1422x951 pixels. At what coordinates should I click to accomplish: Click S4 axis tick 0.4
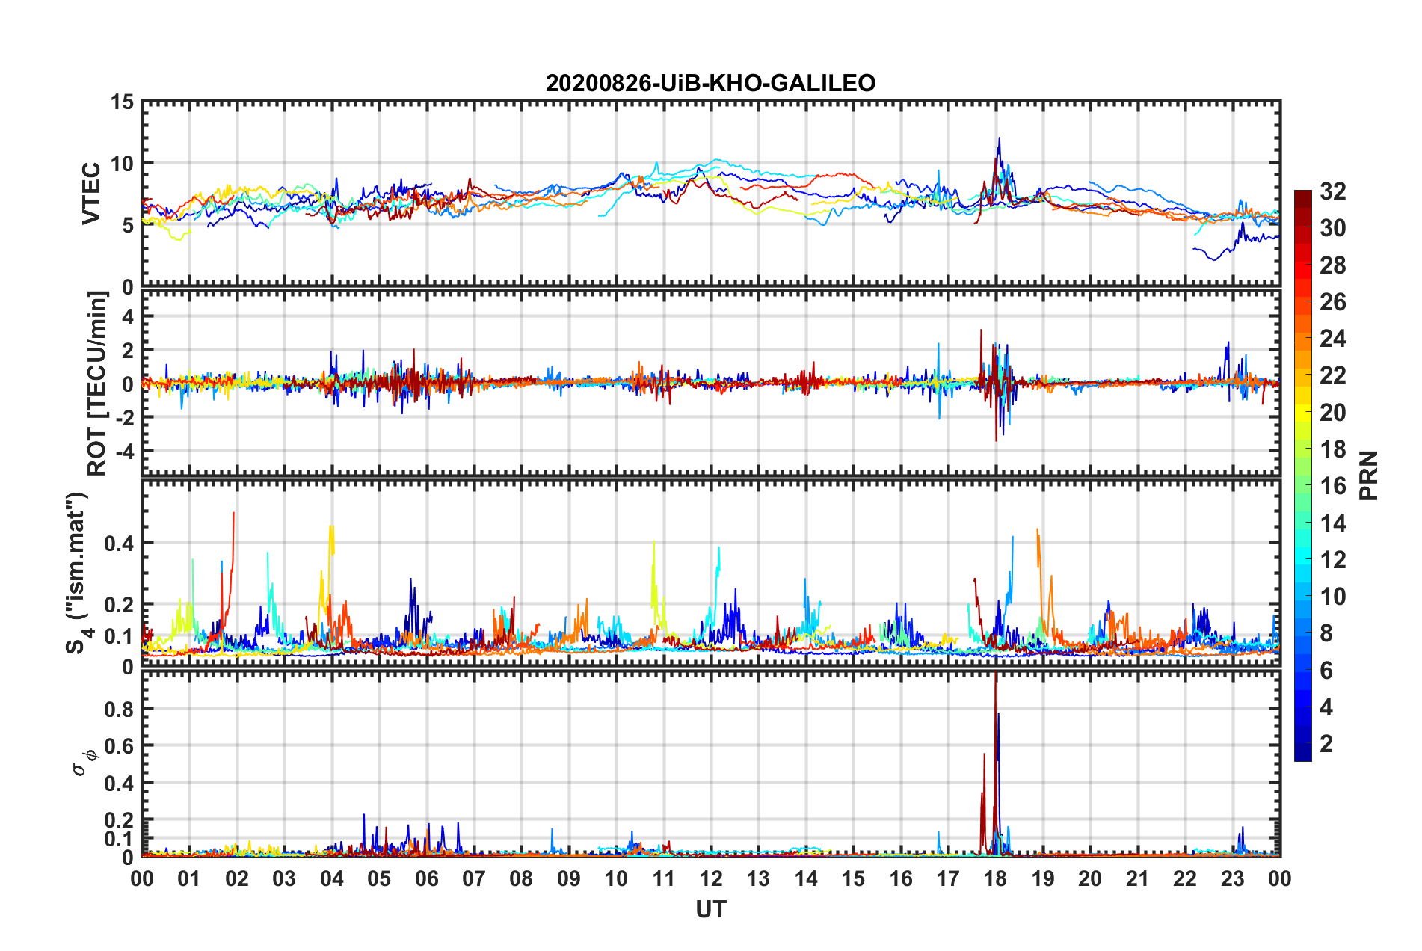pyautogui.click(x=120, y=543)
